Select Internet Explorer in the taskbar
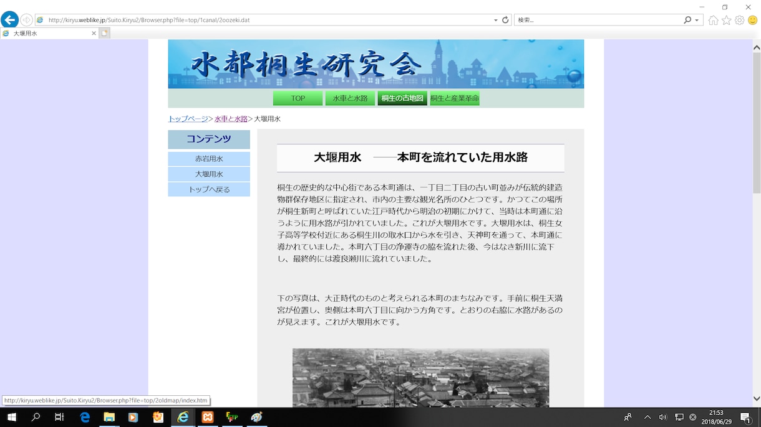This screenshot has width=761, height=427. [183, 417]
